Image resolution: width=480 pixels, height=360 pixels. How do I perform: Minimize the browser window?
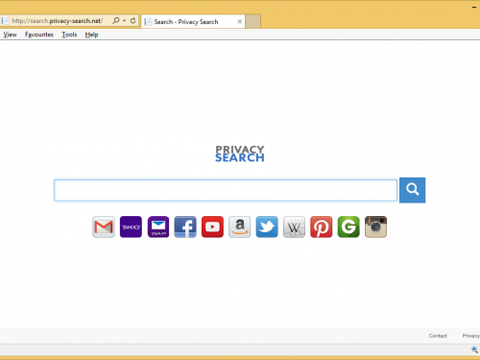[474, 7]
